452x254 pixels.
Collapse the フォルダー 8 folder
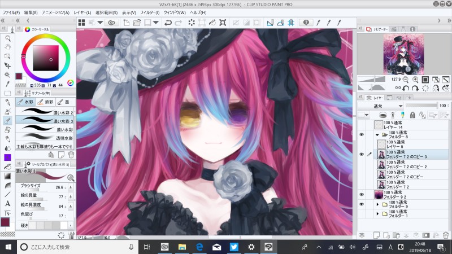tap(377, 134)
